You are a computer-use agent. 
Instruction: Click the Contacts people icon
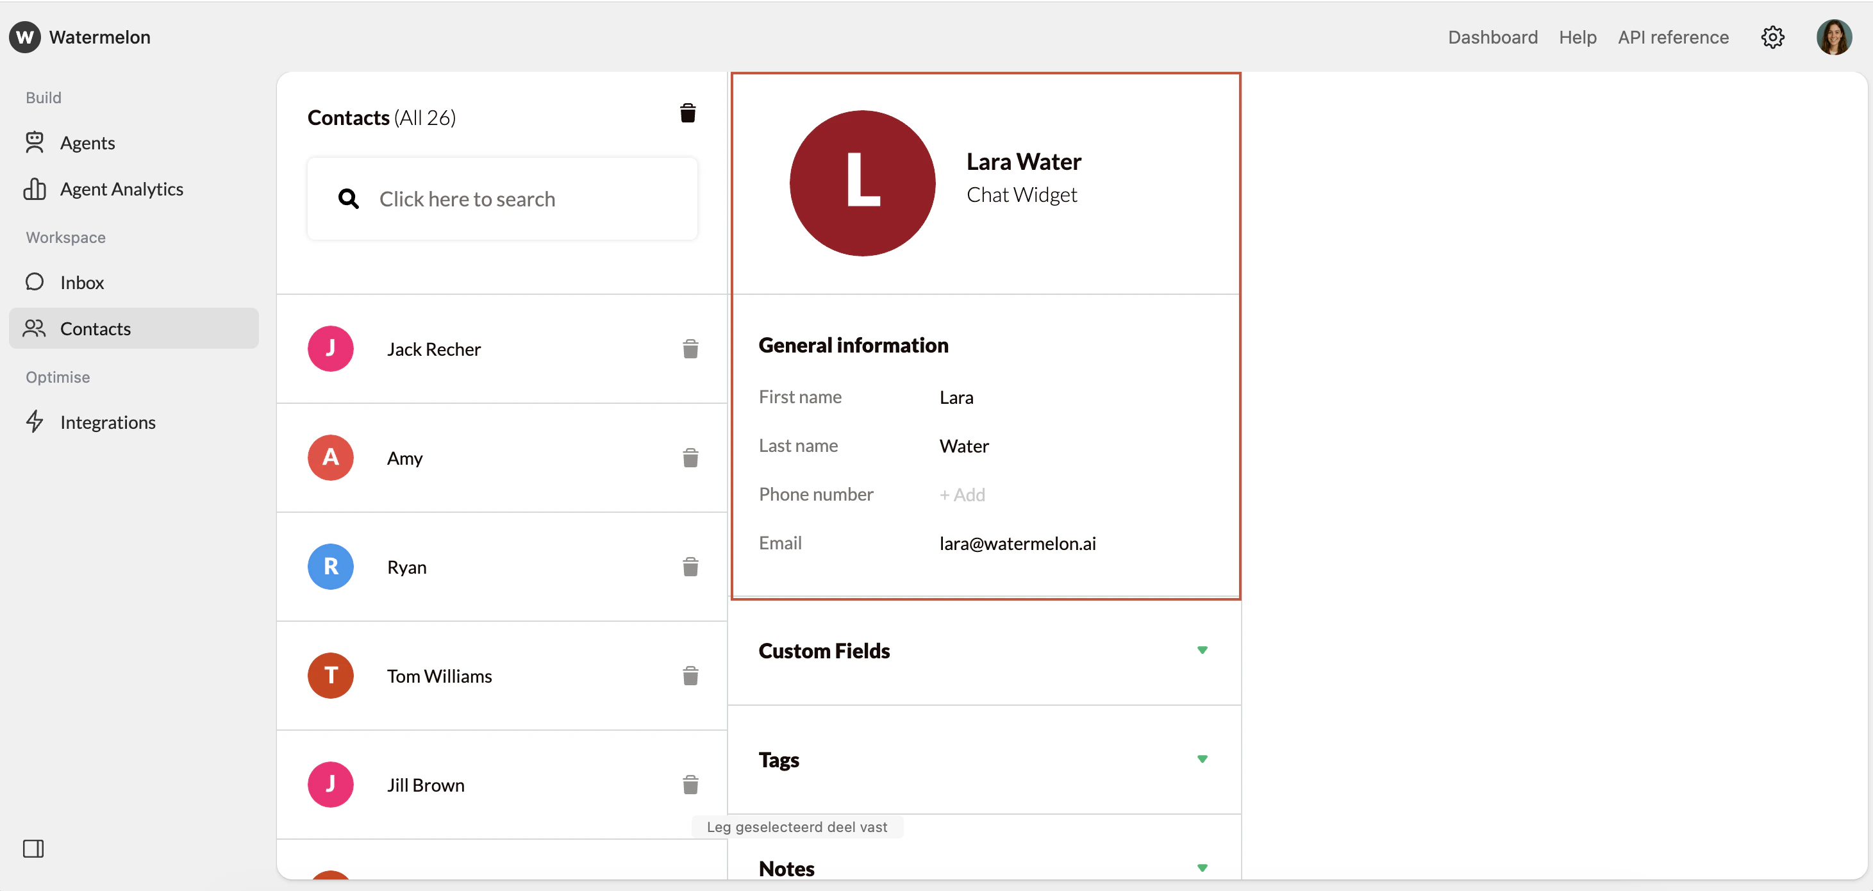click(34, 329)
